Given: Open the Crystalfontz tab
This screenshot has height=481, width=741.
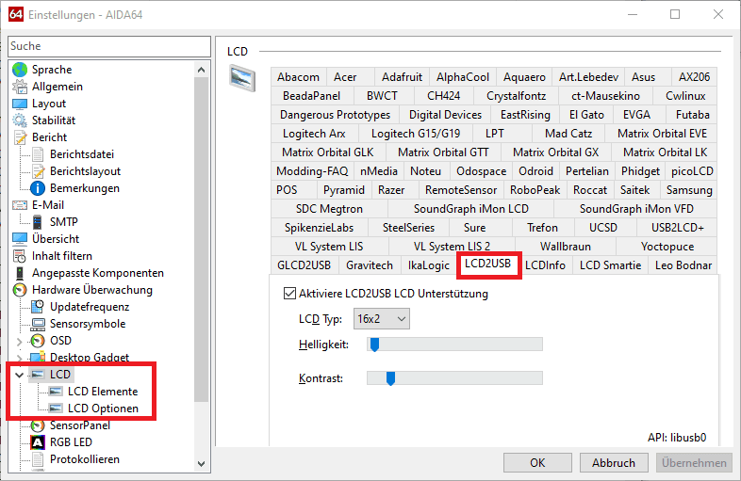Looking at the screenshot, I should [516, 96].
